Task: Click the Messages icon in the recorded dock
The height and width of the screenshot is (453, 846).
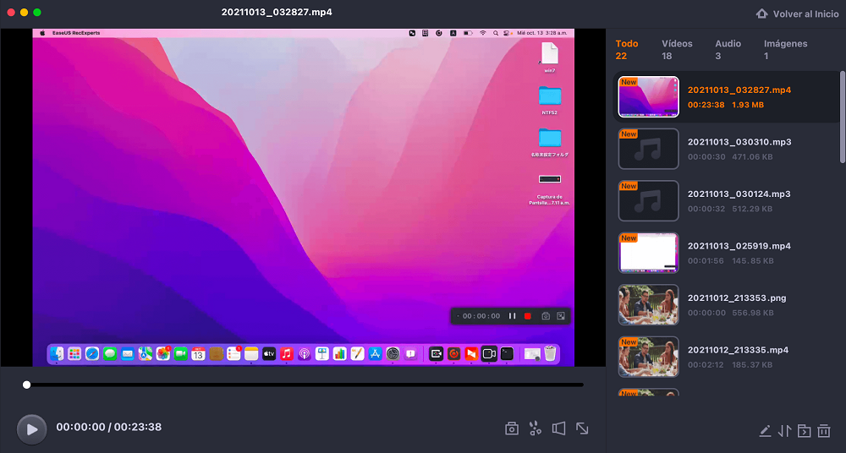Action: coord(110,354)
